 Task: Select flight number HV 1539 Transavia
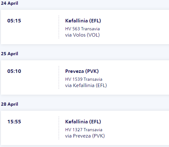[x=84, y=79]
